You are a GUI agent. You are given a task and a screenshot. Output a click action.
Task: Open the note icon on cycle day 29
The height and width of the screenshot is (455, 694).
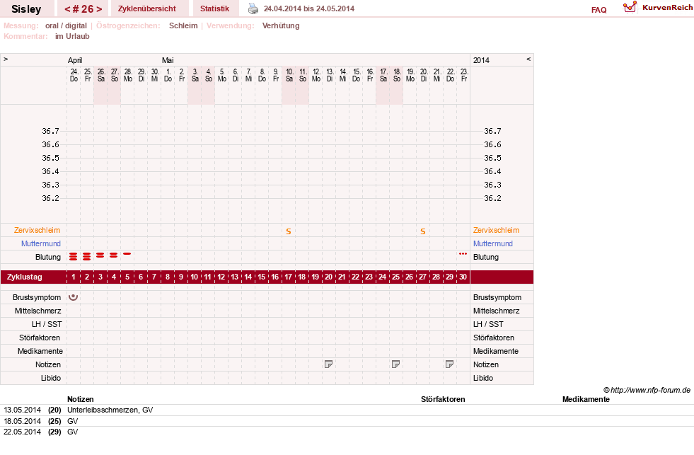[449, 364]
